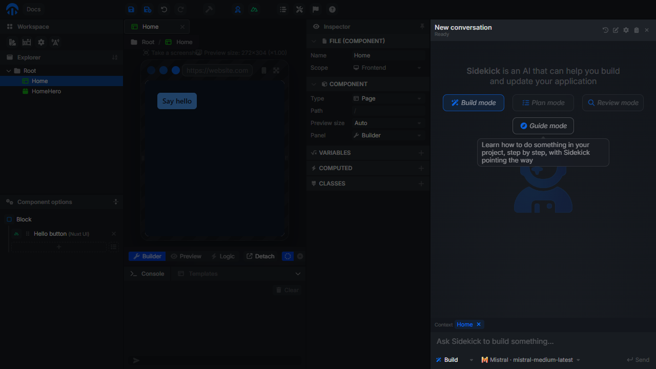The width and height of the screenshot is (656, 369).
Task: Open the Preview size Auto dropdown
Action: pos(388,123)
